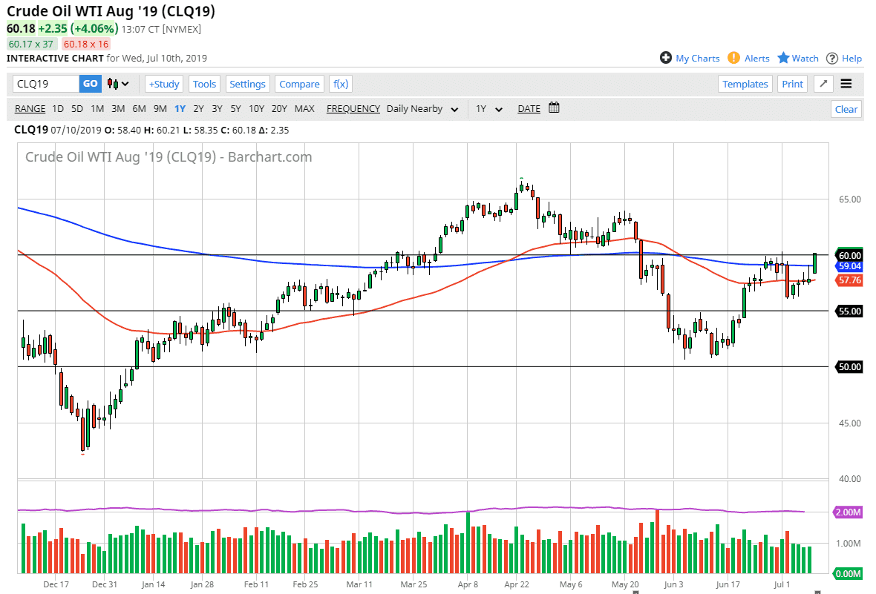
Task: Expand chart with the diagonal arrow icon
Action: (823, 84)
